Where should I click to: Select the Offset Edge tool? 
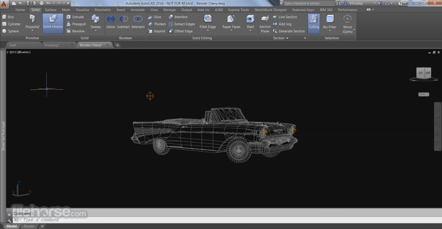coord(180,31)
